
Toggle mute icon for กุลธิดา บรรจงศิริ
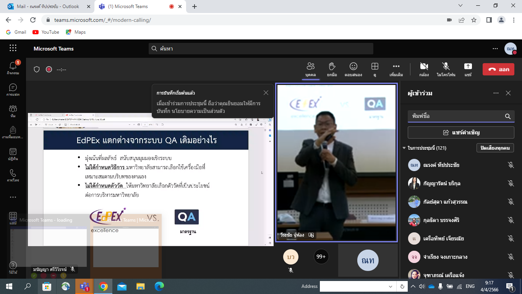coord(511,220)
